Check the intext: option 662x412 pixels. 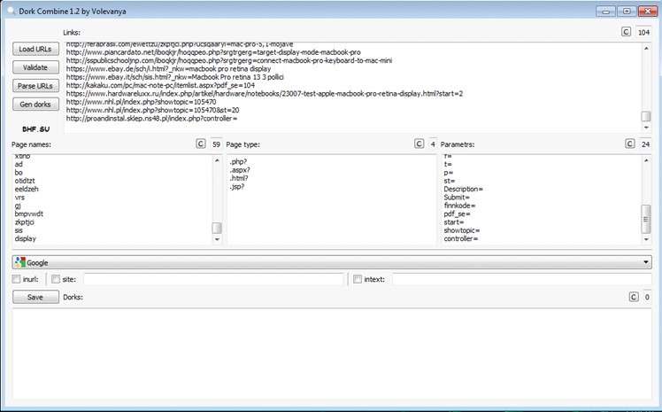coord(358,280)
